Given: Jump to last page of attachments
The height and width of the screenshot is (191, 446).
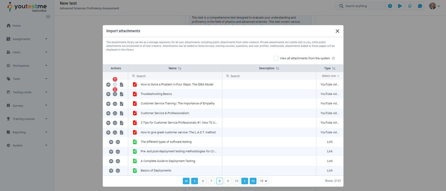Looking at the screenshot, I should pos(253,181).
